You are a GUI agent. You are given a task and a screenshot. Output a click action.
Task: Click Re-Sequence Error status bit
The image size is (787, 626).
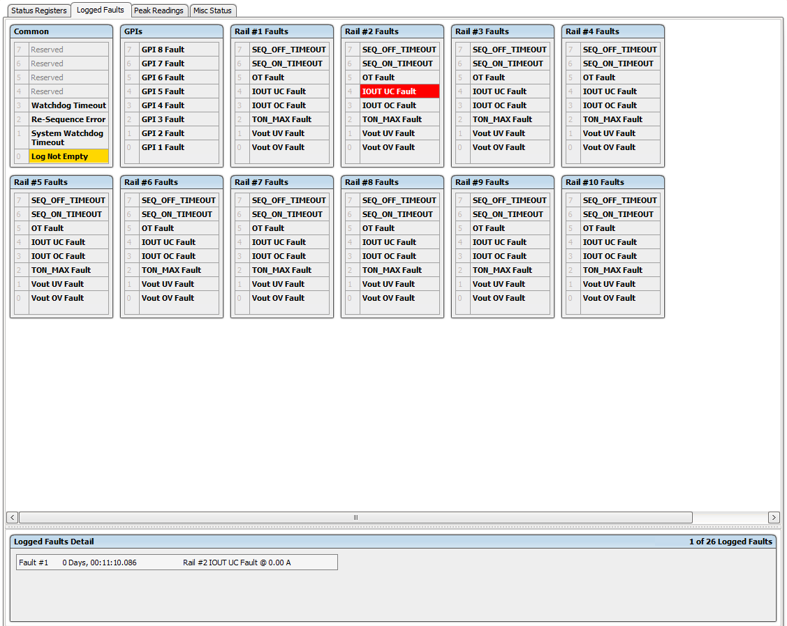click(x=68, y=119)
